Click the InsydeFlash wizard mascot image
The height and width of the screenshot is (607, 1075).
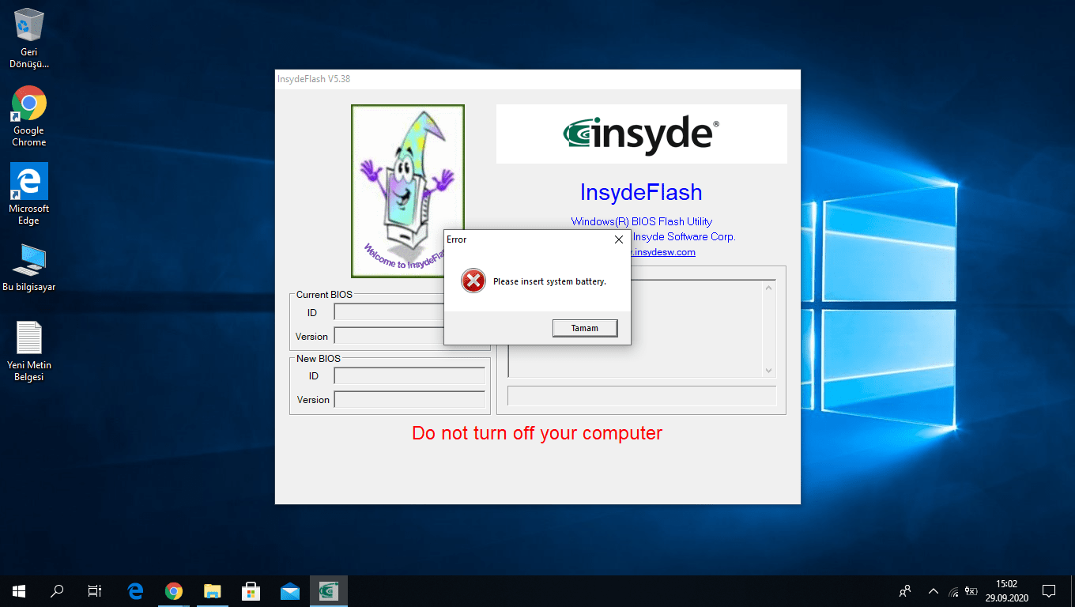pyautogui.click(x=408, y=191)
